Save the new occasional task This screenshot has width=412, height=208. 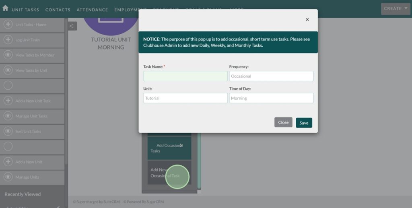(304, 123)
